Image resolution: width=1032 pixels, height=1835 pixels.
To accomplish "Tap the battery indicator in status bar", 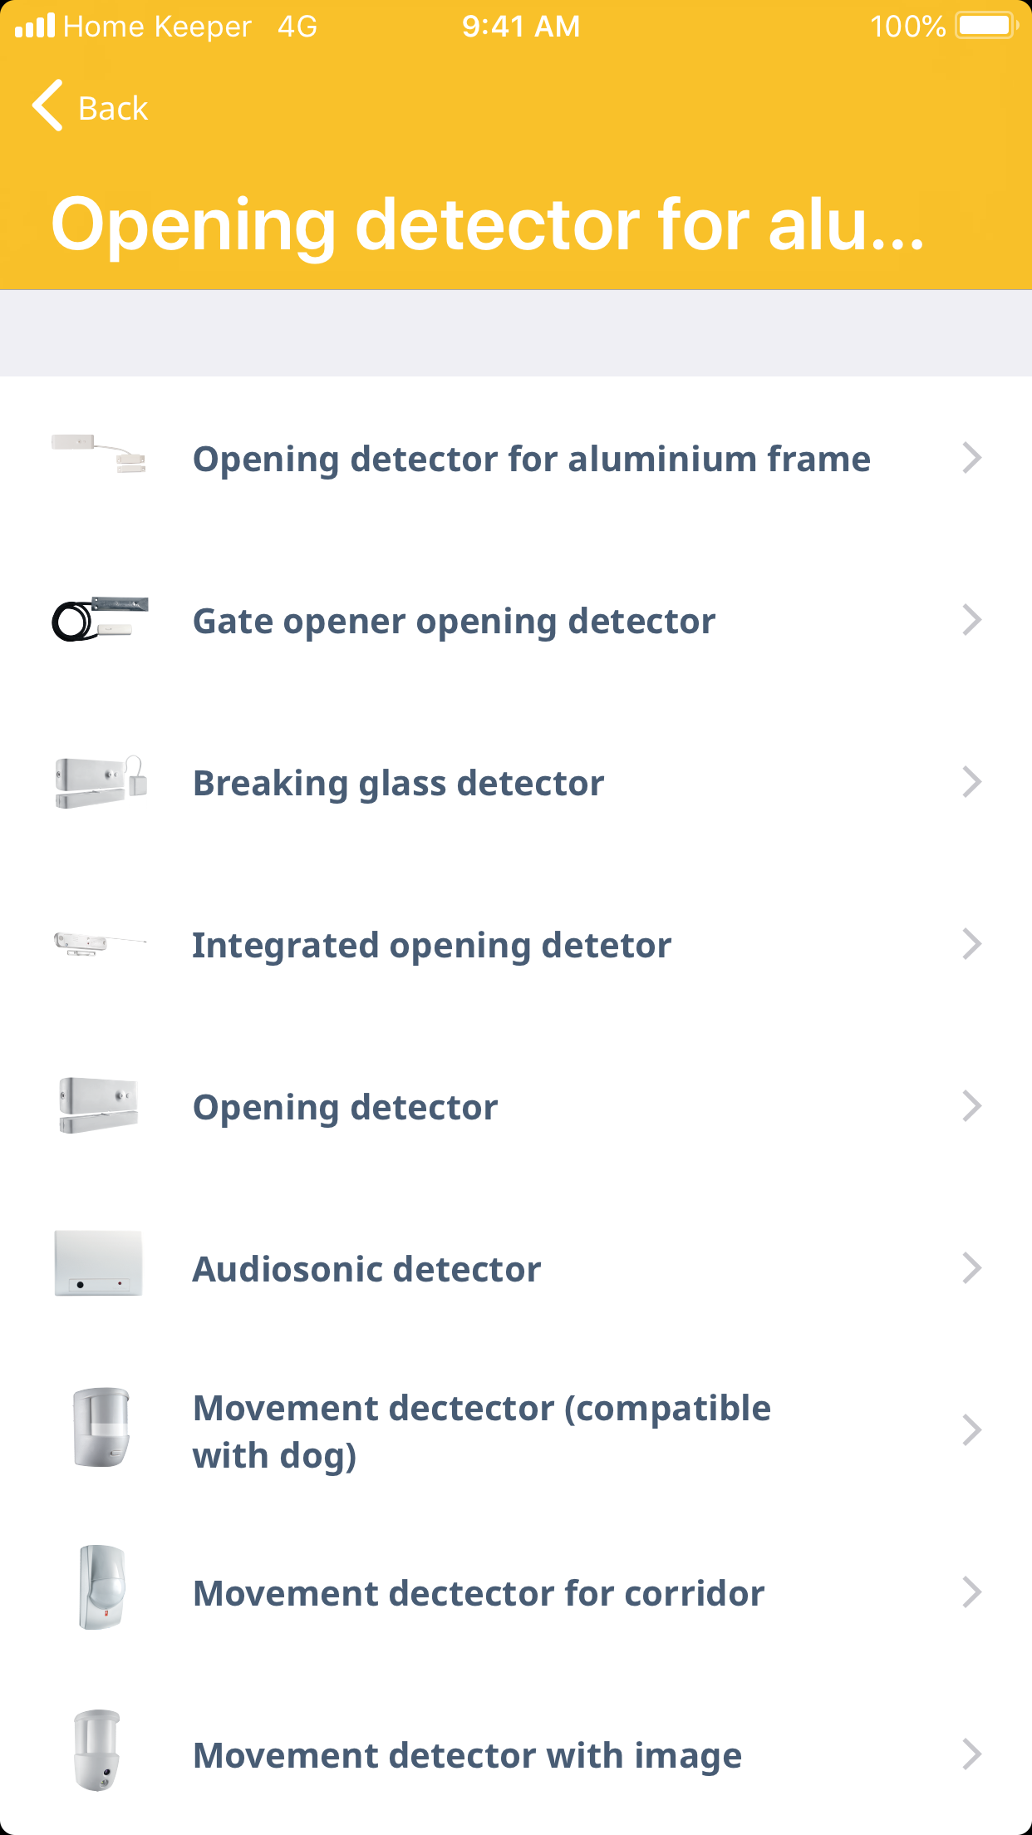I will coord(985,26).
